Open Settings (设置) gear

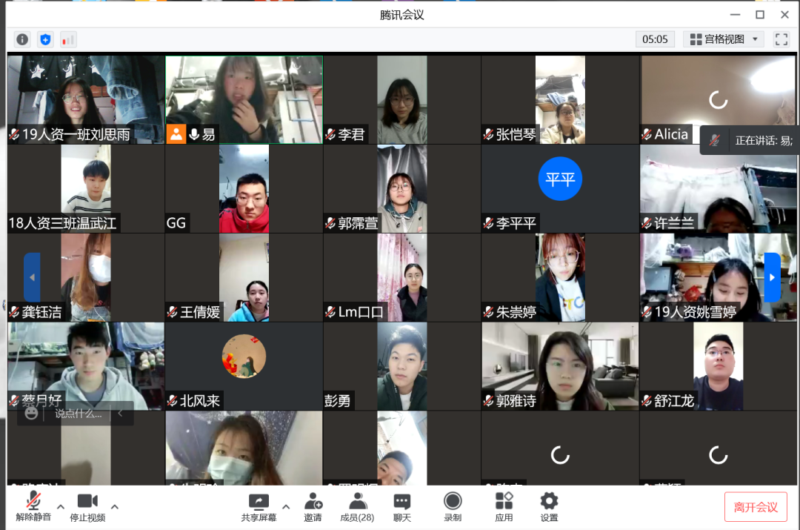[x=549, y=507]
